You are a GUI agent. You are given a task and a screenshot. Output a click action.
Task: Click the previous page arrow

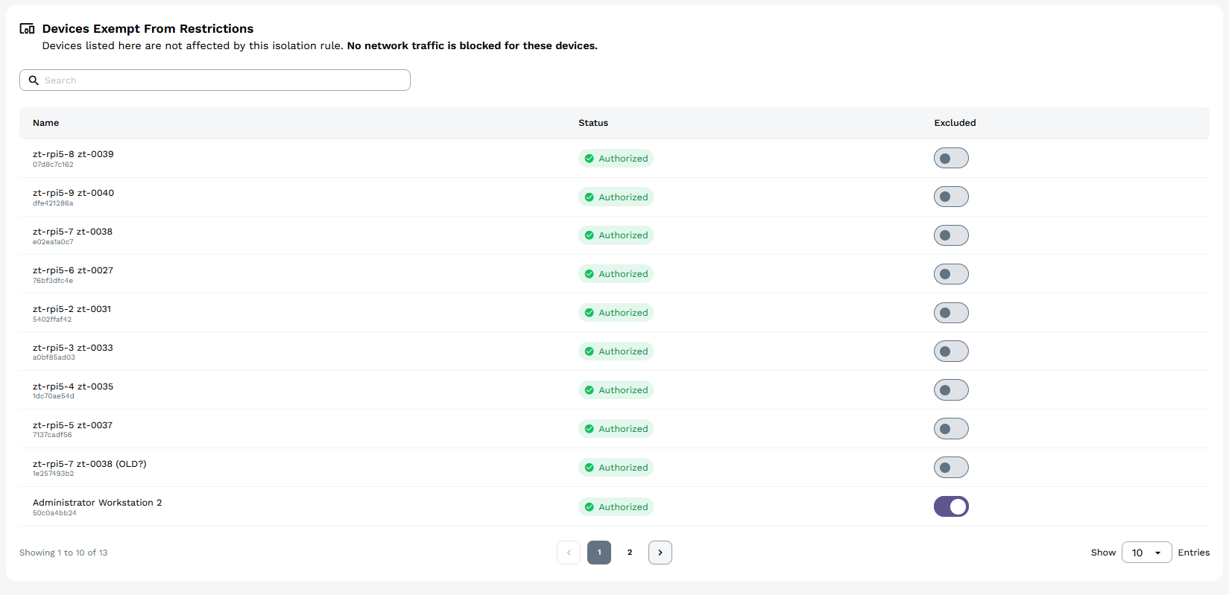(x=569, y=553)
